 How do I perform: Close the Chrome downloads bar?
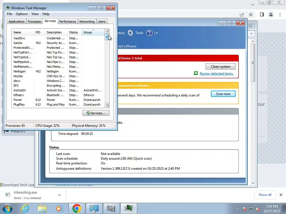[x=281, y=195]
